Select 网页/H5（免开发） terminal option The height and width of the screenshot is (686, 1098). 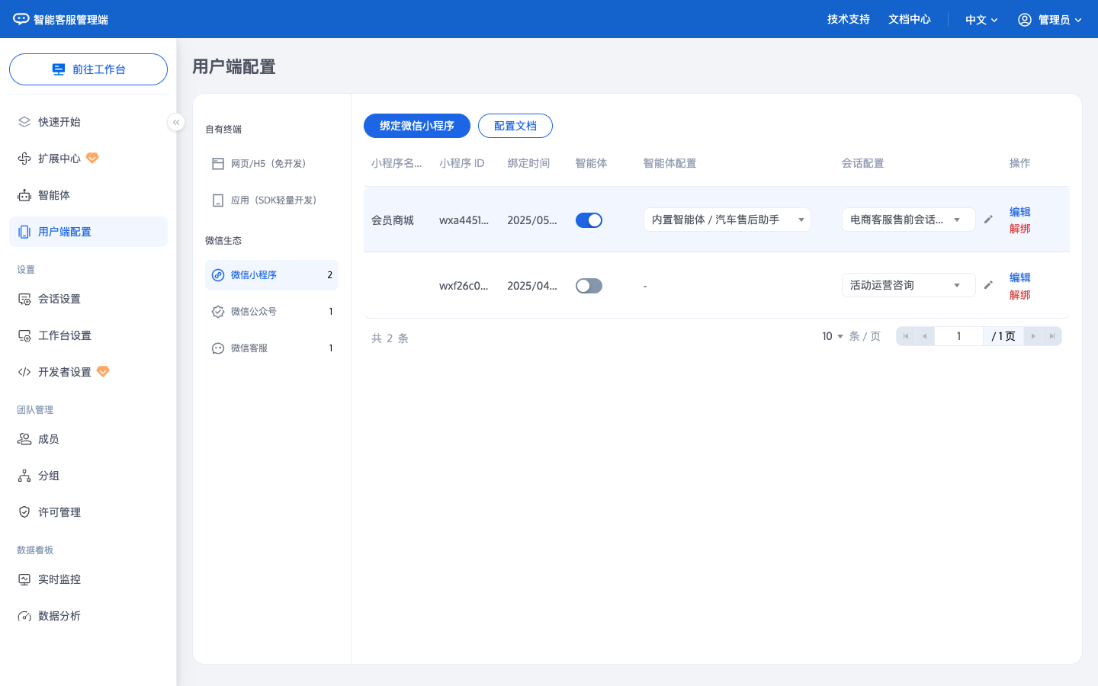point(271,164)
